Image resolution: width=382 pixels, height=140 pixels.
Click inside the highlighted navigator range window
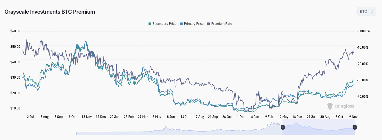319,127
